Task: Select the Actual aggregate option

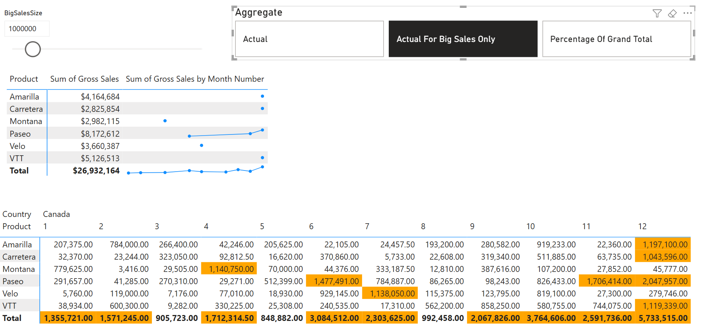Action: pos(309,39)
